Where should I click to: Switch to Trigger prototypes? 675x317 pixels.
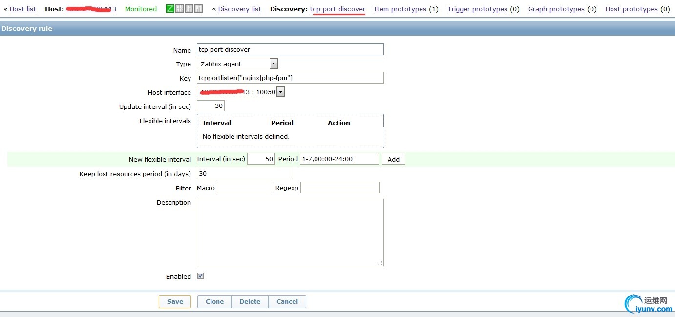coord(477,9)
